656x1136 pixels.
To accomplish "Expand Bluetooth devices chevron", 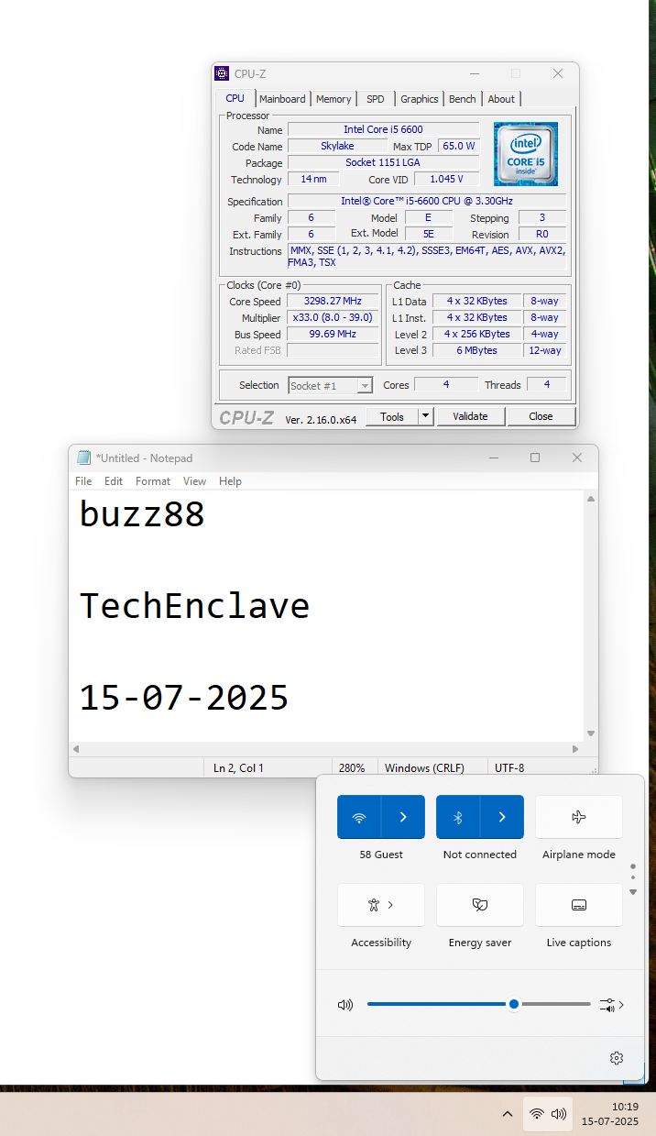I will click(502, 817).
